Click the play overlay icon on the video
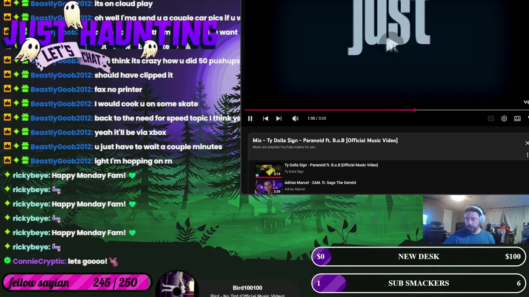 point(391,45)
